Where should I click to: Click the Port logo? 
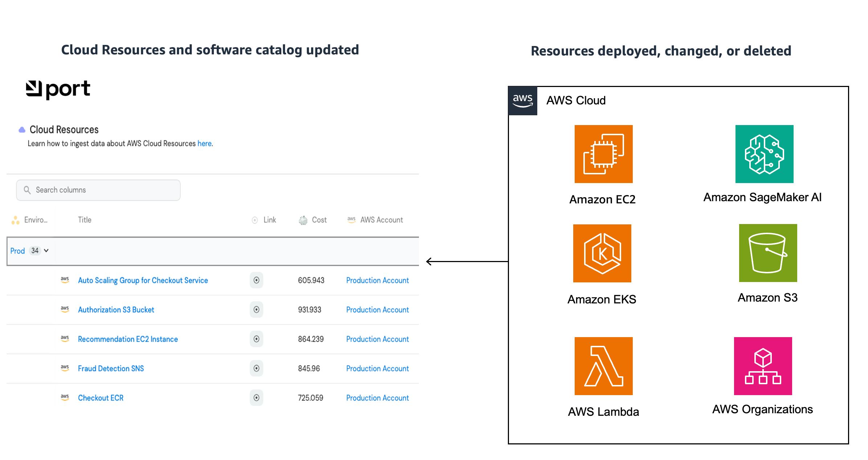click(58, 89)
